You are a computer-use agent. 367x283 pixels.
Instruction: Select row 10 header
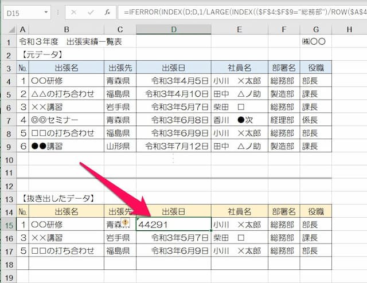click(x=9, y=160)
